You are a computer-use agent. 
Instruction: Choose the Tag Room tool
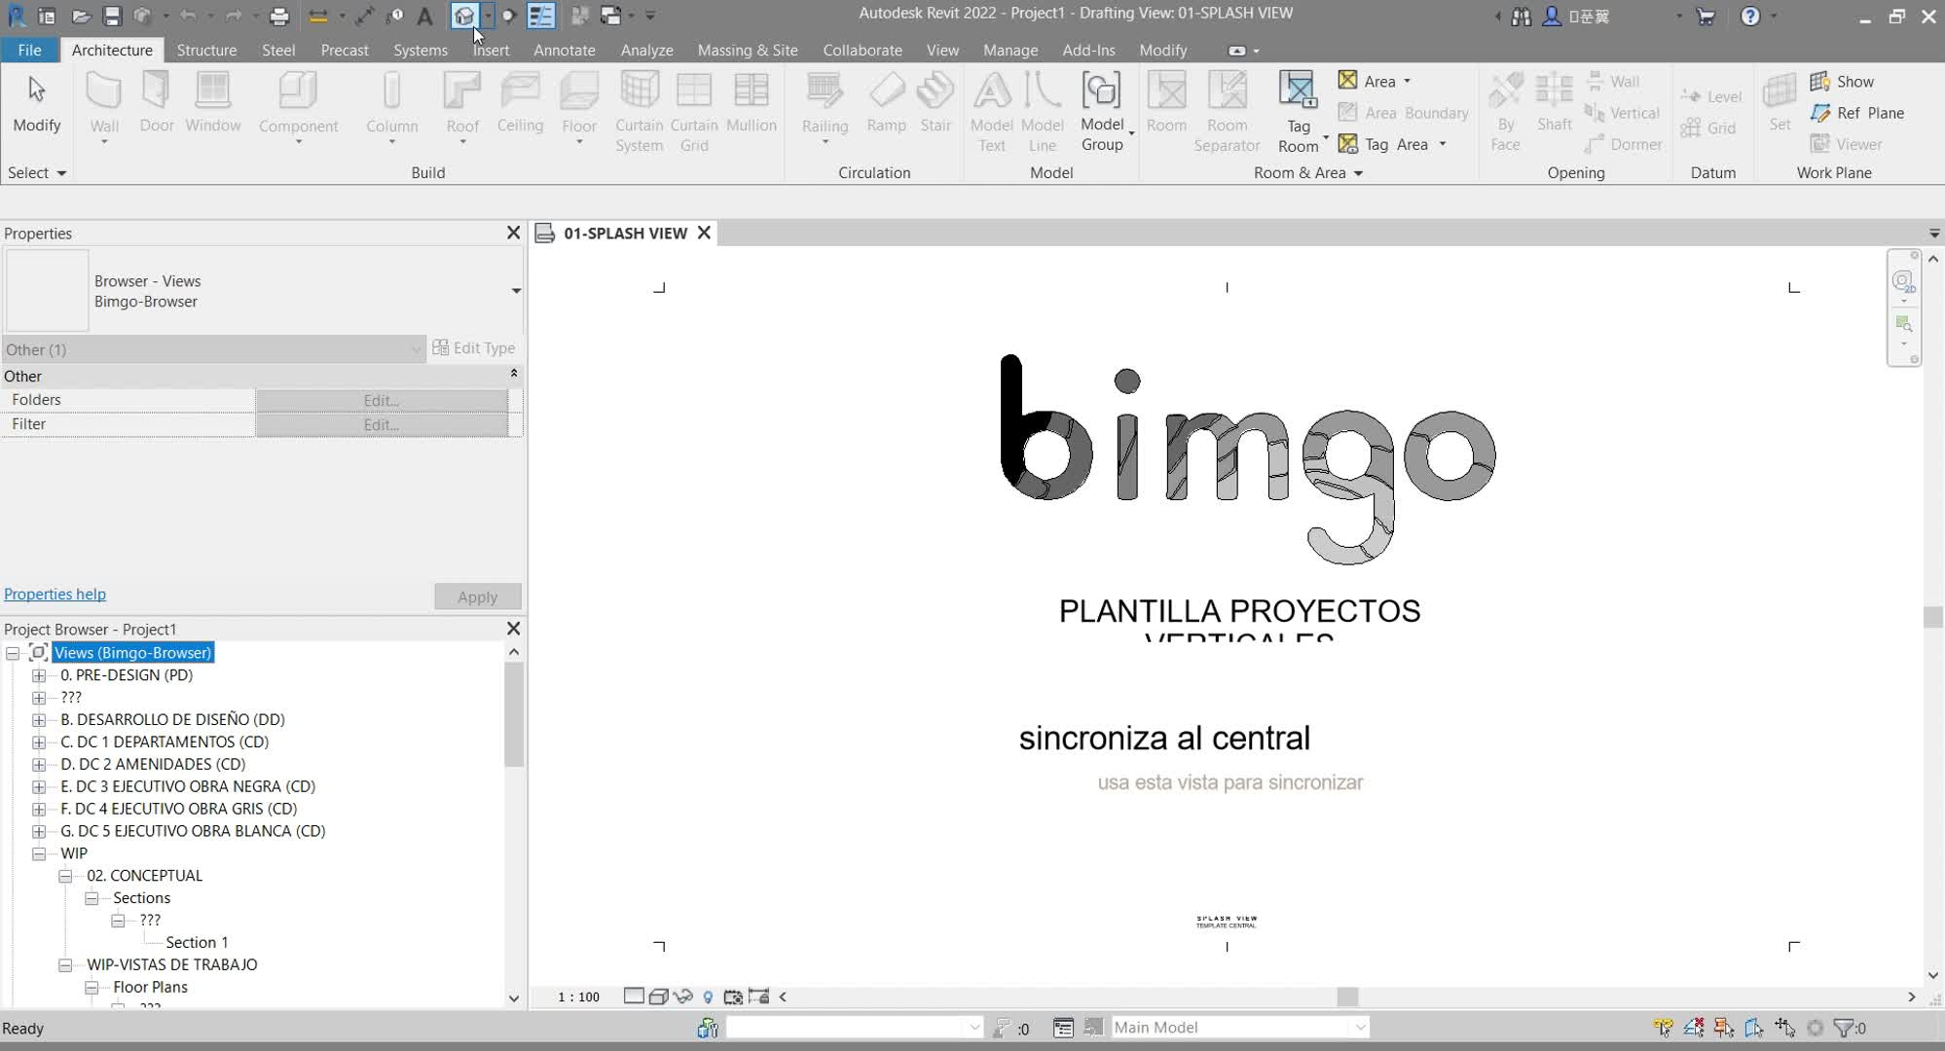(1298, 112)
